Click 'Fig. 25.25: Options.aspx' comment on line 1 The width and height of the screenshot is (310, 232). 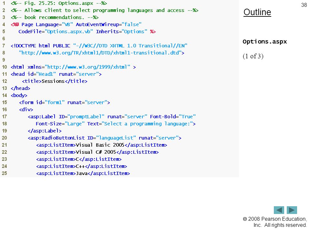[x=59, y=3]
